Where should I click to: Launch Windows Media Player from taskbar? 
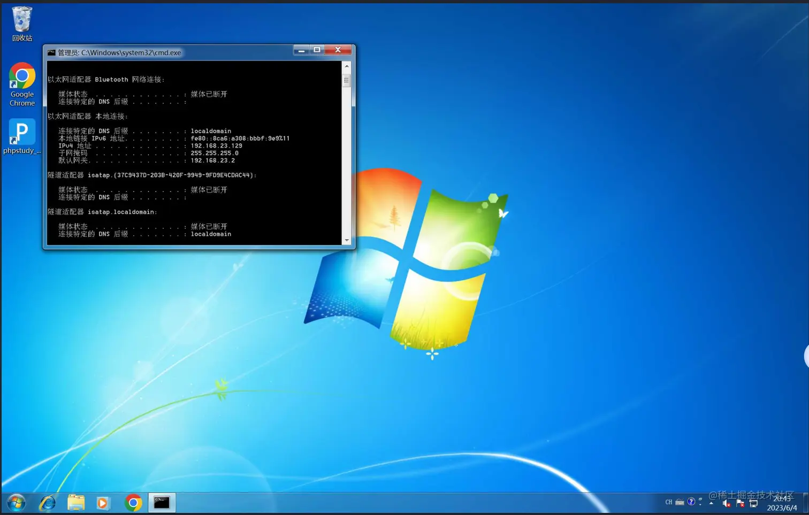(103, 503)
